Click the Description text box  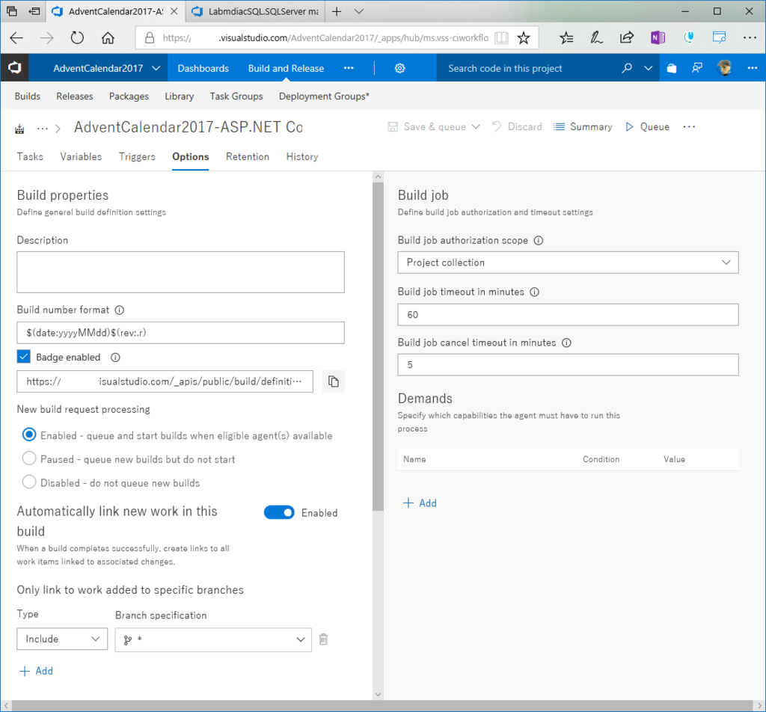[x=181, y=272]
